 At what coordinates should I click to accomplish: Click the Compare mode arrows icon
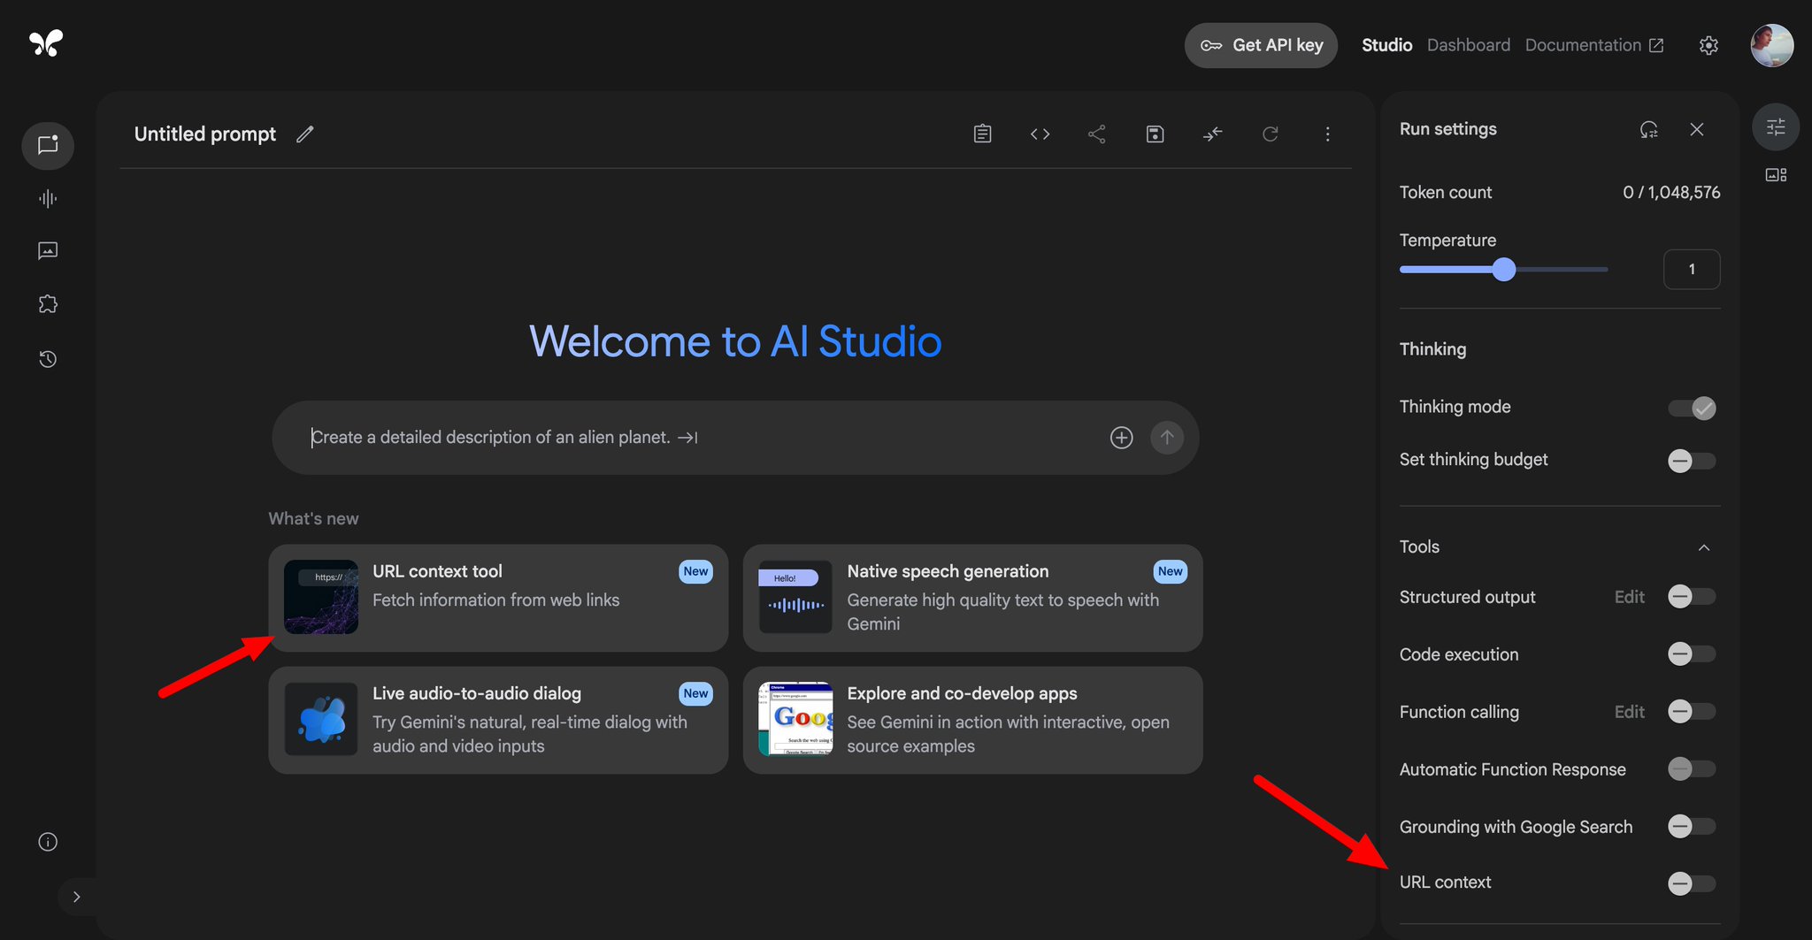[1212, 134]
